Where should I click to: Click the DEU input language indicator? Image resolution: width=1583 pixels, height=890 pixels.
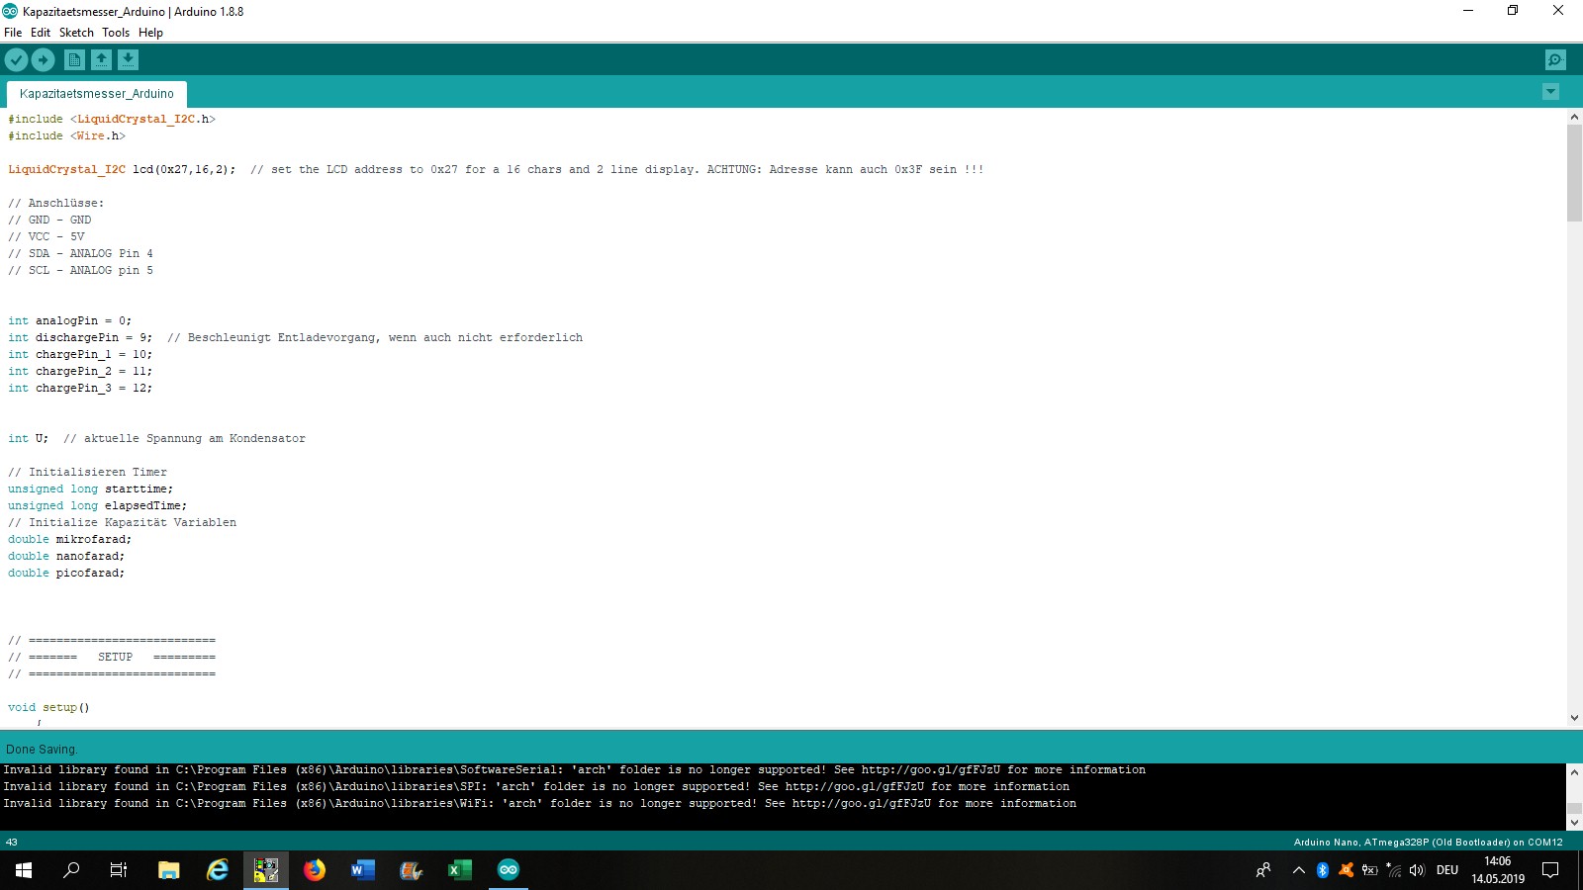click(1447, 870)
